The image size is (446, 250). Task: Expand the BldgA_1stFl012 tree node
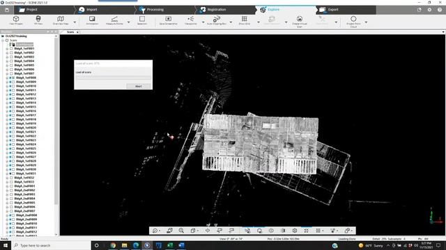point(7,94)
